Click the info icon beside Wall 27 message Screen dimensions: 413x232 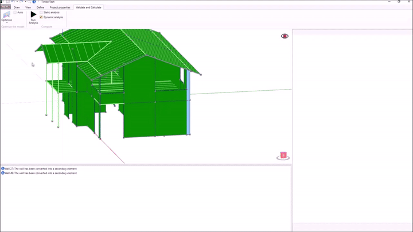[2, 169]
